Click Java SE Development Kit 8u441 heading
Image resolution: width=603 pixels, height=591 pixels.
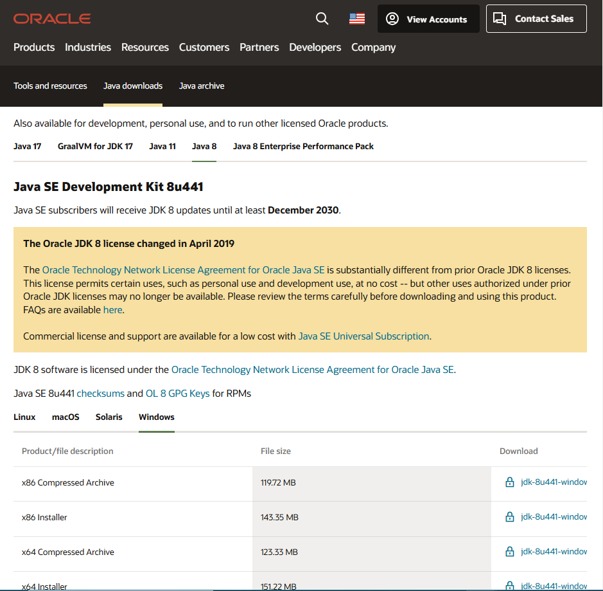pos(109,186)
